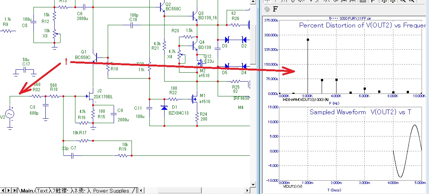Select the R24 200 resistor symbol

pos(197,117)
